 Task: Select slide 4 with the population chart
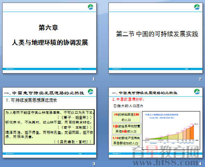click(155, 123)
